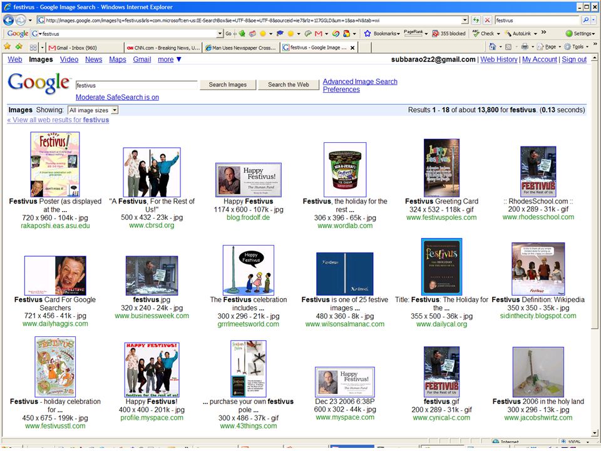Viewport: 601px width, 451px height.
Task: Go back with the IE Back arrow
Action: 8,20
